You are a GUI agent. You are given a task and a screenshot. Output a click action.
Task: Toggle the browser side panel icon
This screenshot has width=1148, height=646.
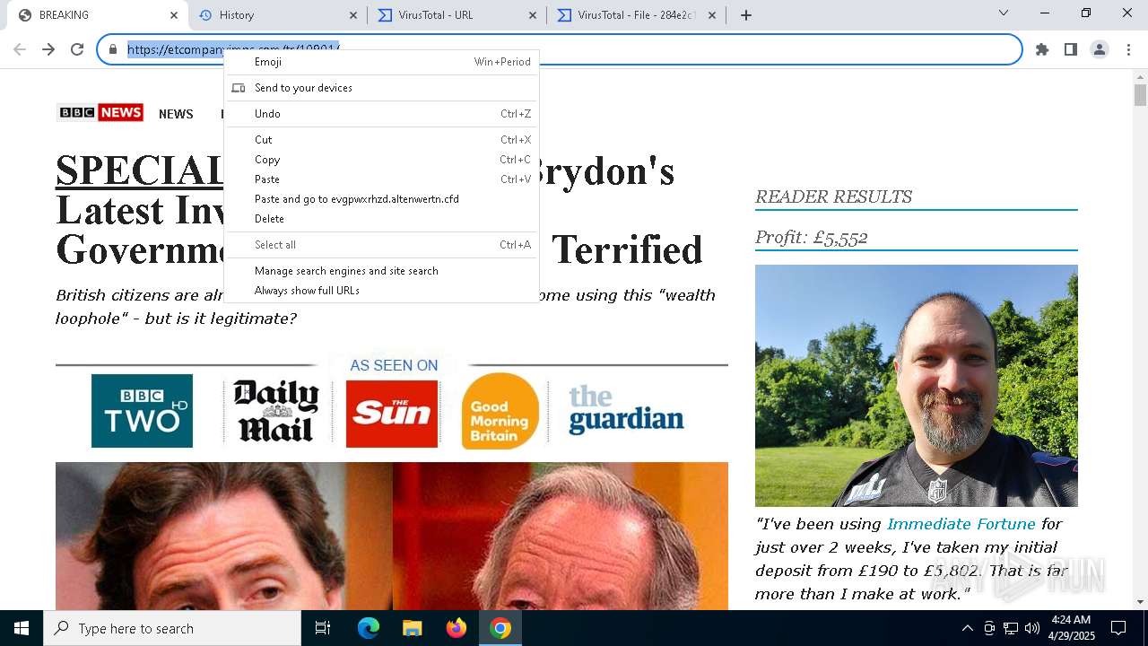[1071, 49]
